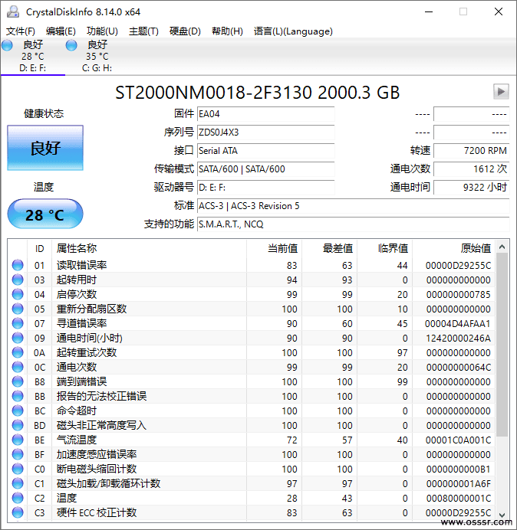Close the CrystalDiskInfo window

[x=499, y=11]
